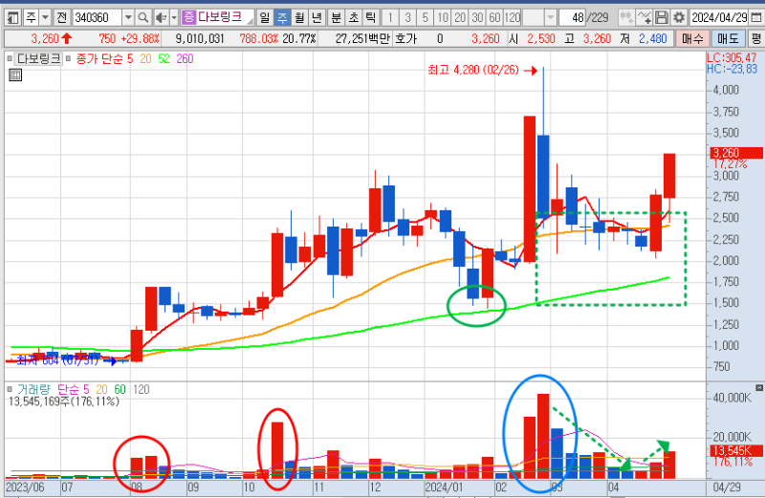
Task: Select yearly (년) chart period
Action: (x=317, y=18)
